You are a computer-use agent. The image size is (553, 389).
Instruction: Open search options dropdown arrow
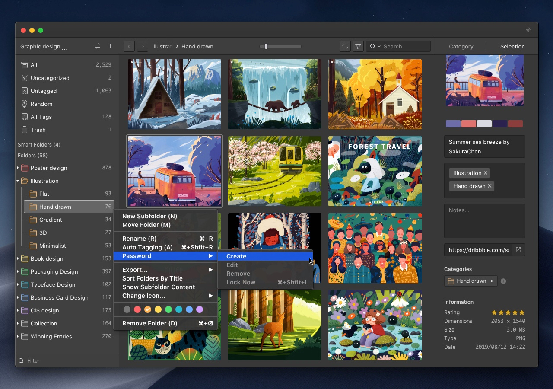[x=379, y=46]
